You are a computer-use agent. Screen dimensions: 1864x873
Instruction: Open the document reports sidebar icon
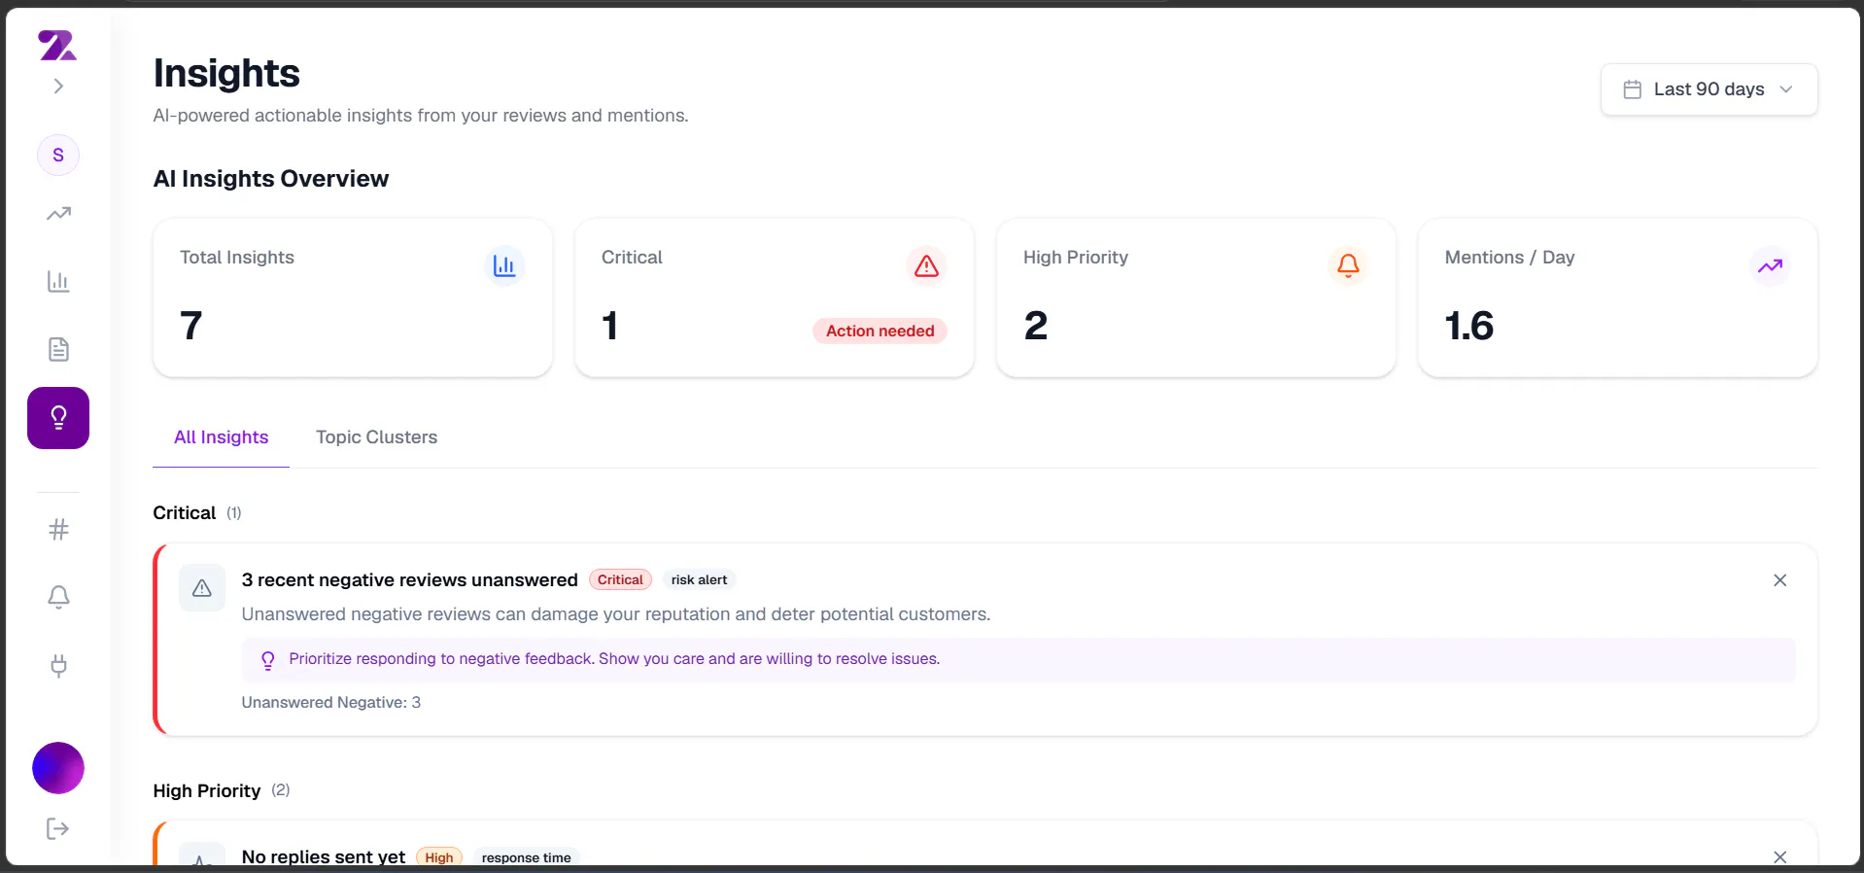tap(58, 350)
